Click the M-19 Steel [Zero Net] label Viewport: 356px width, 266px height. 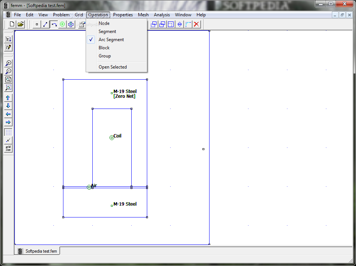pyautogui.click(x=125, y=94)
